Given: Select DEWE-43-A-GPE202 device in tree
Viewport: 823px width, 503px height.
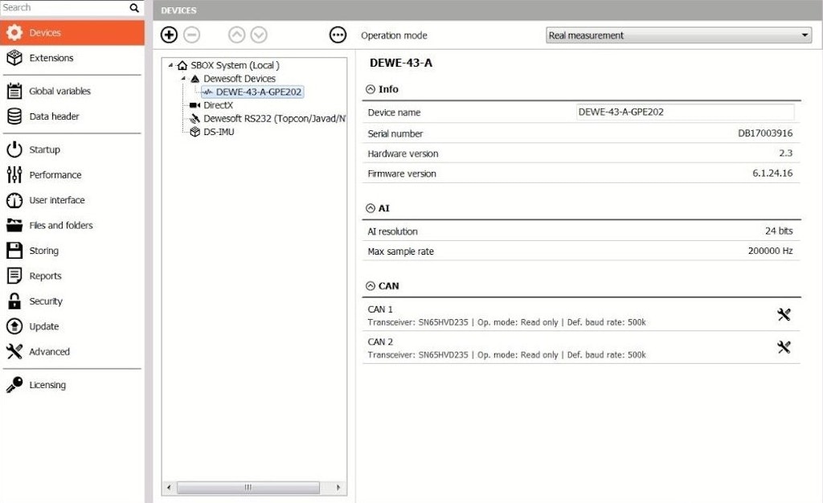Looking at the screenshot, I should tap(258, 92).
